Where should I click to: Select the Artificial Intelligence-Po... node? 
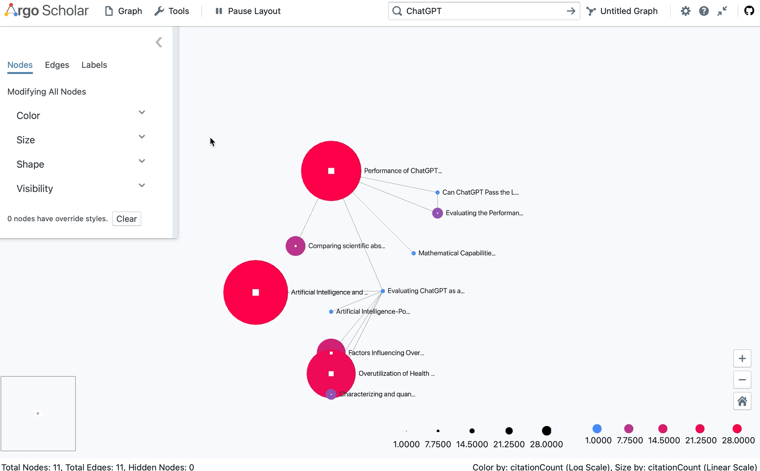click(331, 312)
